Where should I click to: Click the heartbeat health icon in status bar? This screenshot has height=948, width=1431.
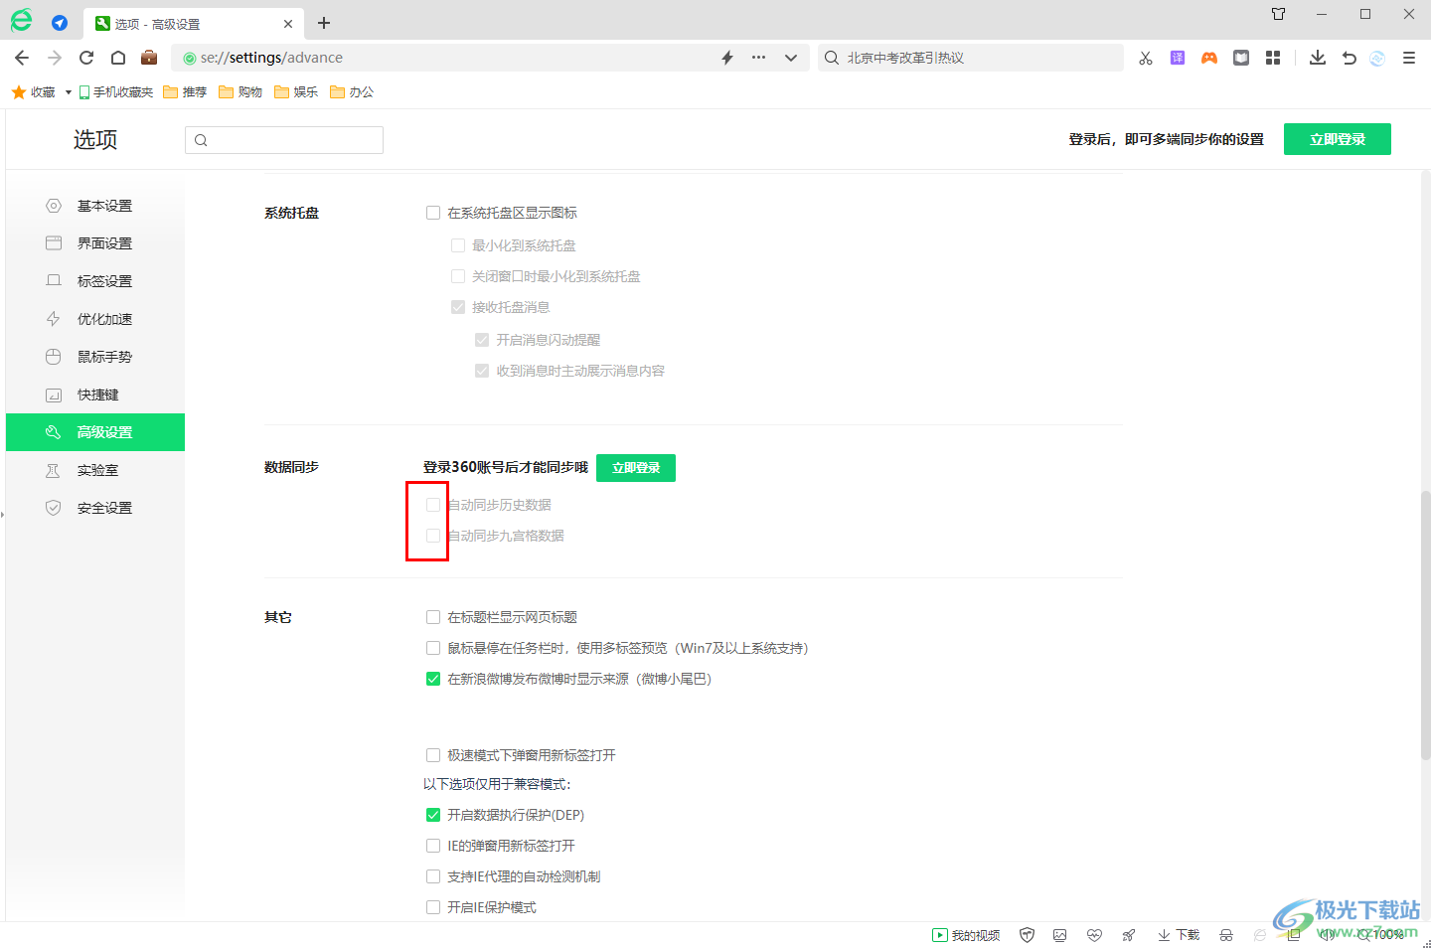pos(1094,935)
